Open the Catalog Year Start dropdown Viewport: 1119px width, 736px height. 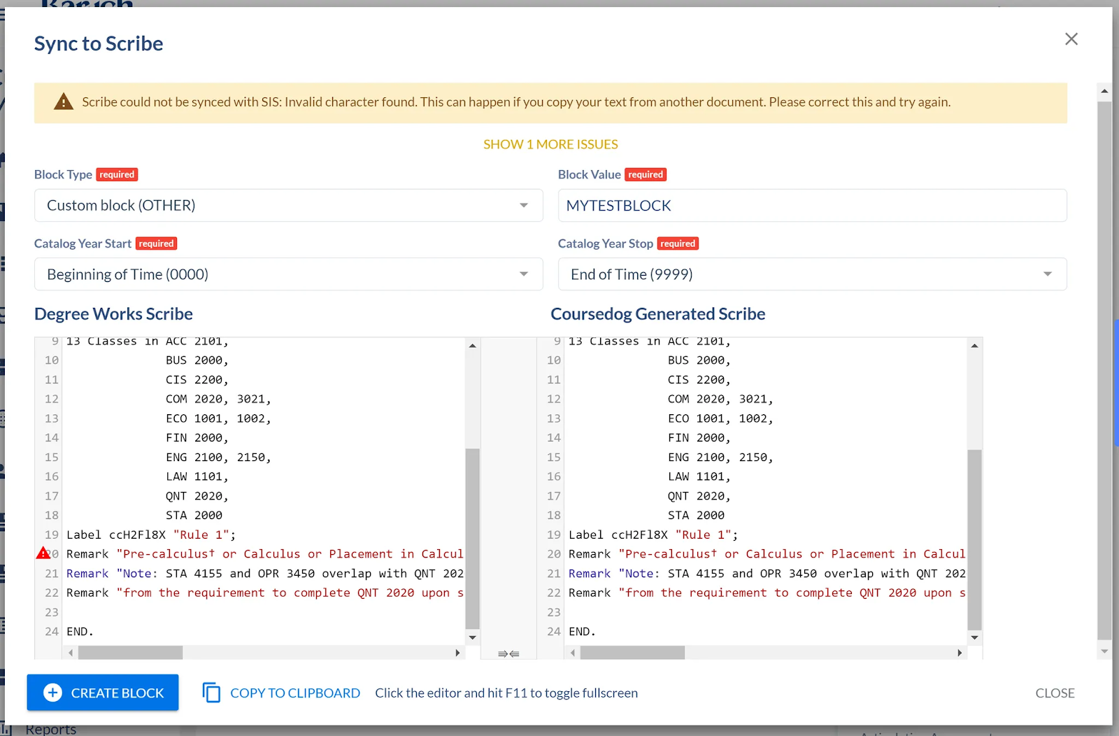click(x=288, y=274)
